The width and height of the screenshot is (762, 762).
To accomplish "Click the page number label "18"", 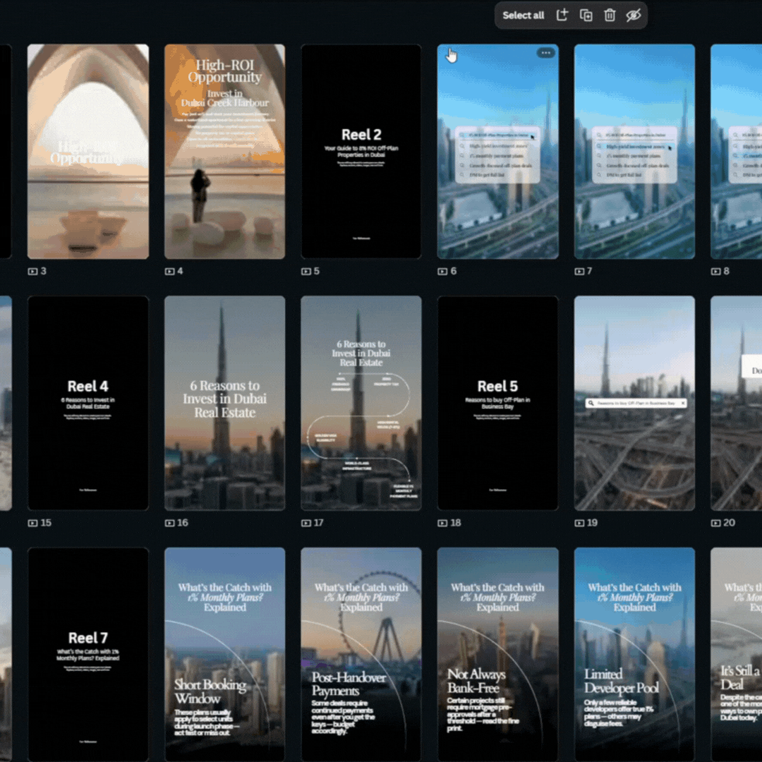I will click(x=456, y=523).
